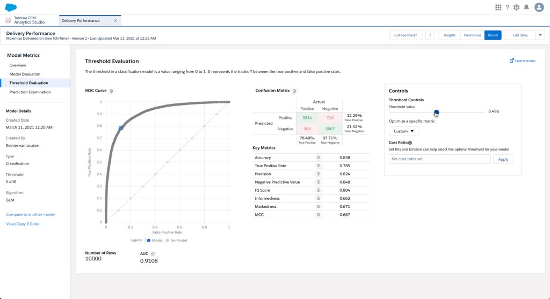Open the App Launcher grid icon
The height and width of the screenshot is (299, 550).
(x=498, y=7)
